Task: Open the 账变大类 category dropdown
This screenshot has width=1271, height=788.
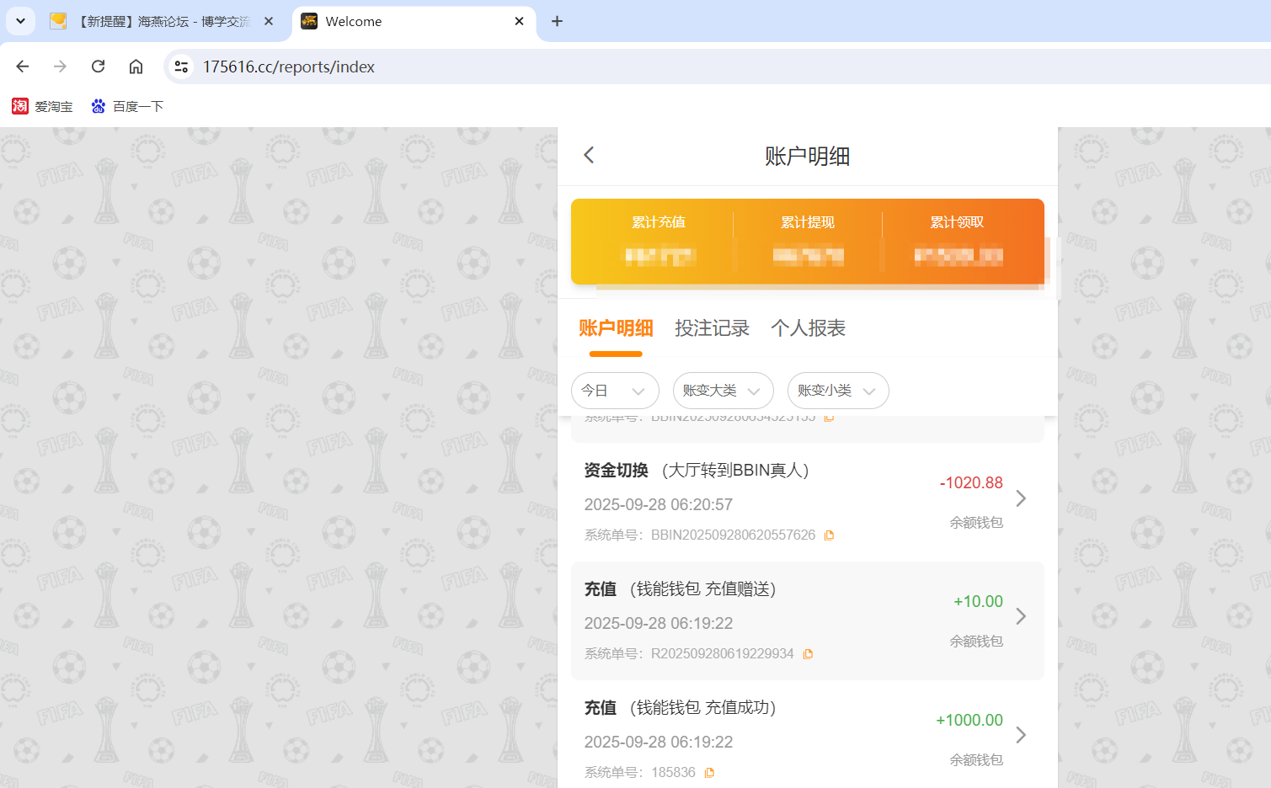Action: tap(723, 390)
